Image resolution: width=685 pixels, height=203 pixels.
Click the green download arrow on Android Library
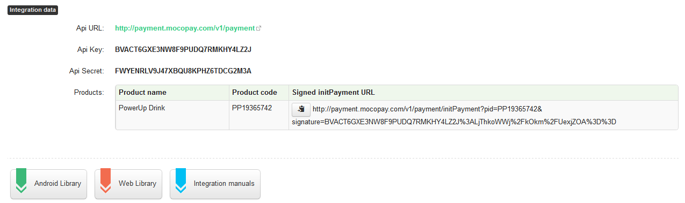coord(21,181)
